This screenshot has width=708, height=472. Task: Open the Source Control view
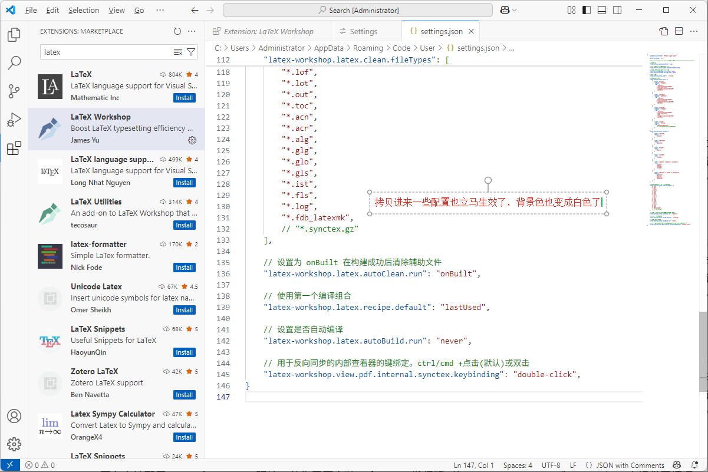pyautogui.click(x=14, y=91)
